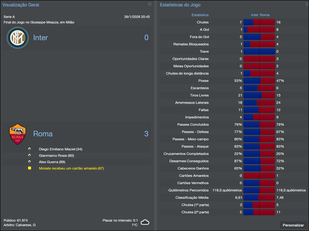Open the Visualização Geral panel options menu
Screen dimensions: 309x231
point(150,4)
